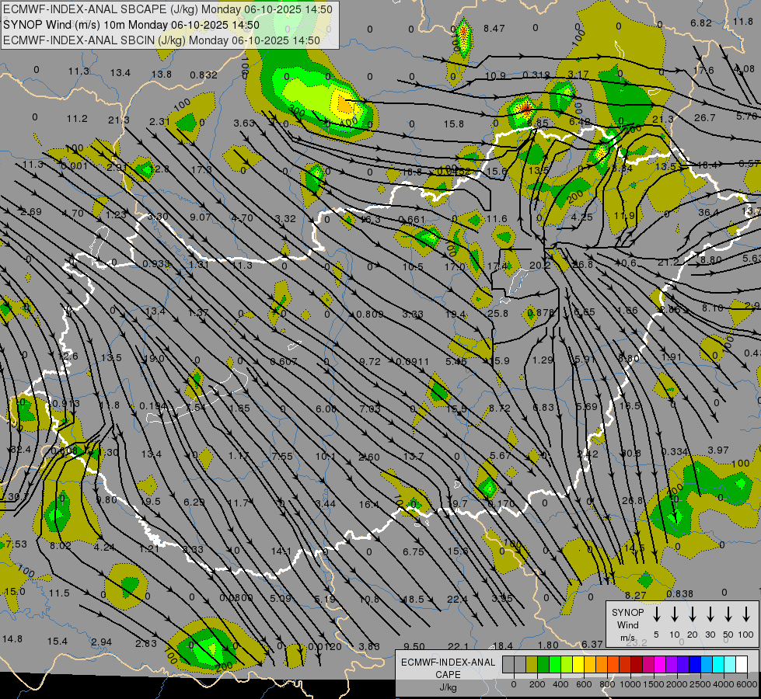
Task: Click the ECMWF-INDEX-ANAL CAPE legend title
Action: point(448,669)
